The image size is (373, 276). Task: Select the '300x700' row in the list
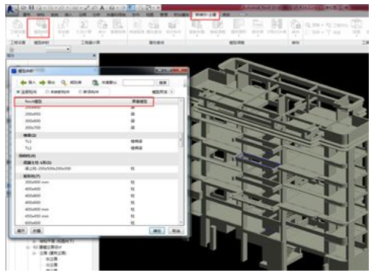click(x=96, y=128)
